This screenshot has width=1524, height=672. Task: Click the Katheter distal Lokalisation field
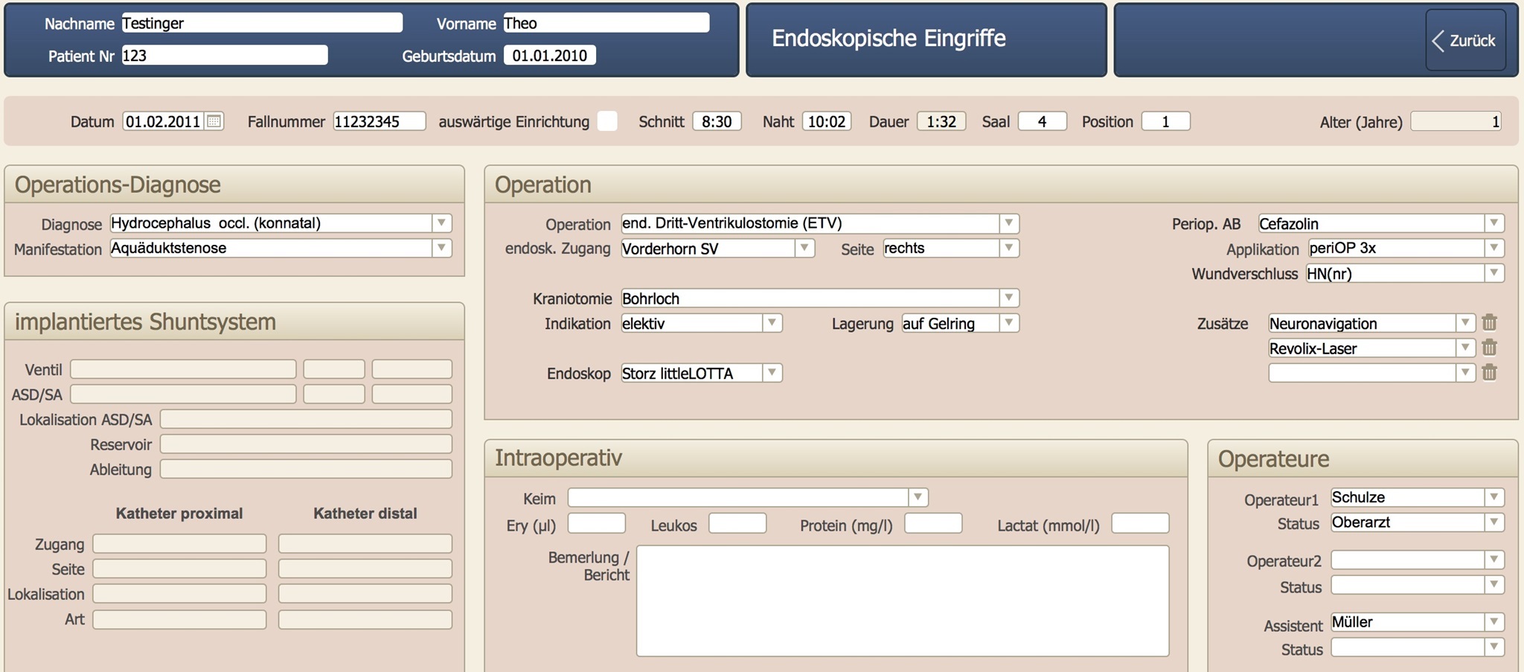(365, 594)
